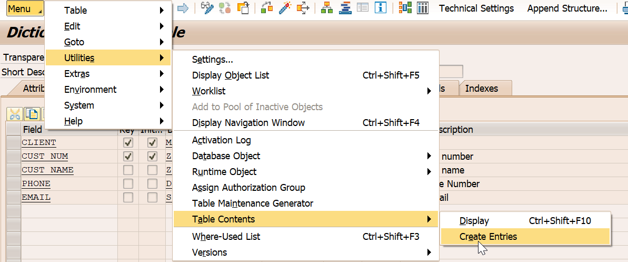Enable Initial Values checkbox for PHONE row
The width and height of the screenshot is (628, 262).
[x=152, y=184]
